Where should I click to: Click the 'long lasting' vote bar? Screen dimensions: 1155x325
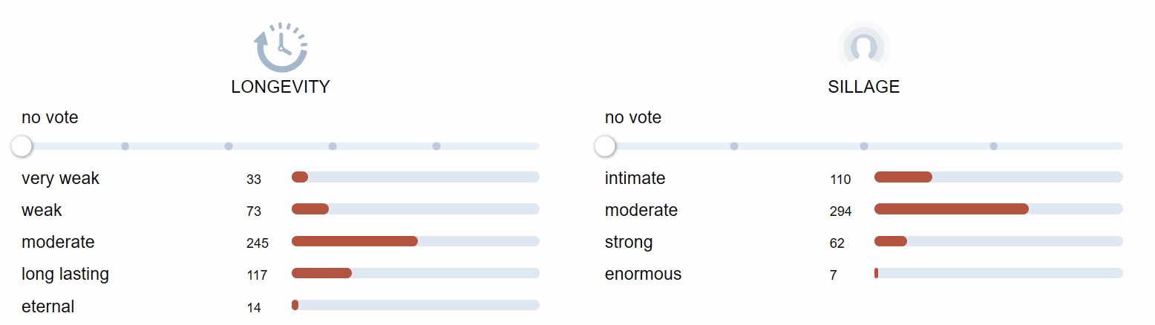pos(416,273)
